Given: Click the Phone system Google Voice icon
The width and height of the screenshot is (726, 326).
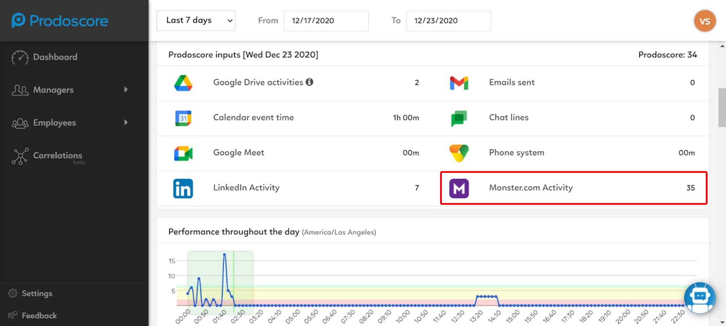Looking at the screenshot, I should [x=459, y=153].
